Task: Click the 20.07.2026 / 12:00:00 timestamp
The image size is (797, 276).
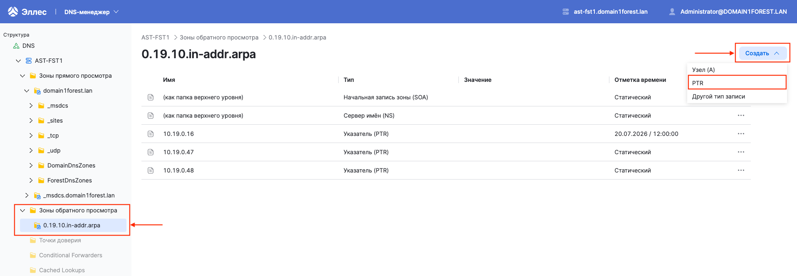Action: pyautogui.click(x=646, y=134)
